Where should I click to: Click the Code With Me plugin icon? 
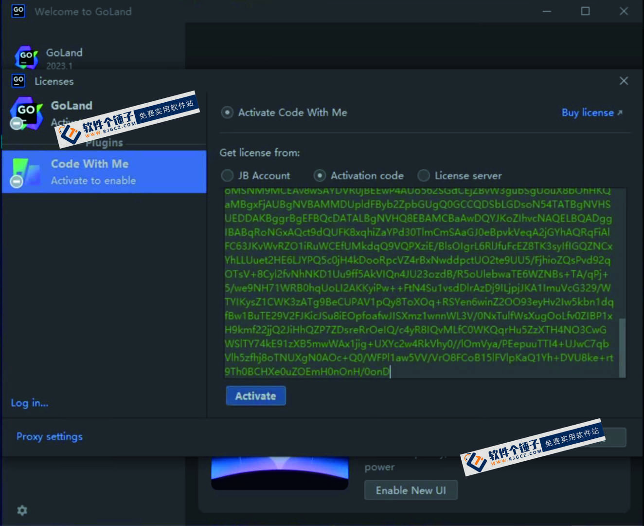pyautogui.click(x=26, y=172)
